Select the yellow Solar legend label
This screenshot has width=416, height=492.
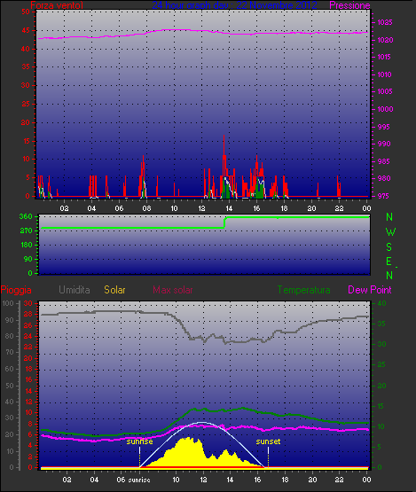click(114, 290)
